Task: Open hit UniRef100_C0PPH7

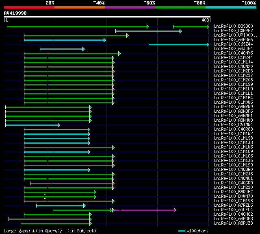Action: click(x=233, y=31)
